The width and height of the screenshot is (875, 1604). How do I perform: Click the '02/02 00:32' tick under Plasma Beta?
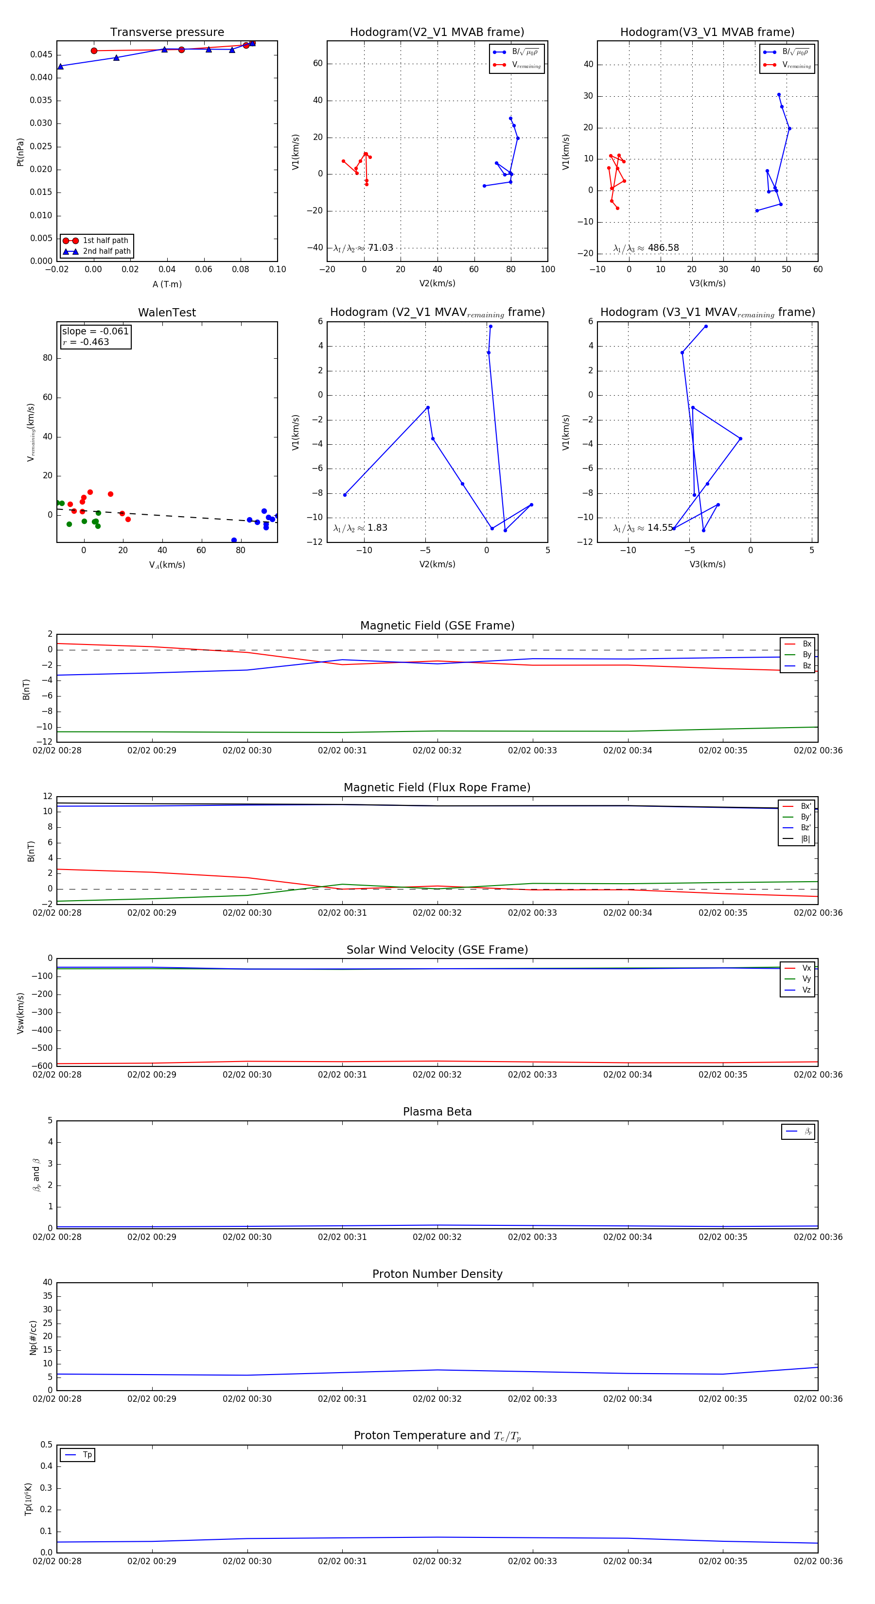pyautogui.click(x=437, y=1237)
